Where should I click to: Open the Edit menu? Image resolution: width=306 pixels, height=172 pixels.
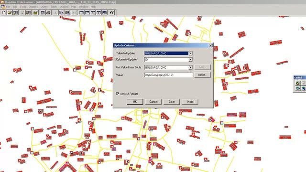[15, 7]
